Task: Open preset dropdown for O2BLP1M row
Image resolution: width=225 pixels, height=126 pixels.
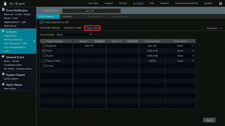Action: click(x=193, y=51)
